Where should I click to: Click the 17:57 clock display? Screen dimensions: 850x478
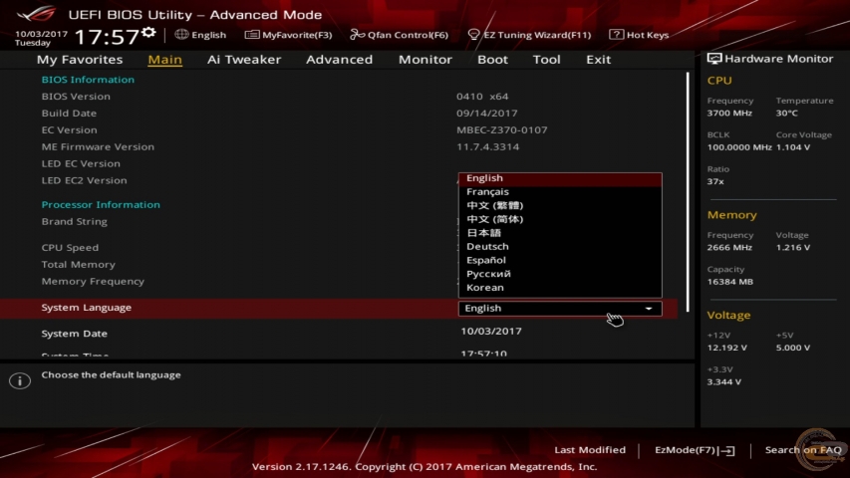pyautogui.click(x=107, y=37)
